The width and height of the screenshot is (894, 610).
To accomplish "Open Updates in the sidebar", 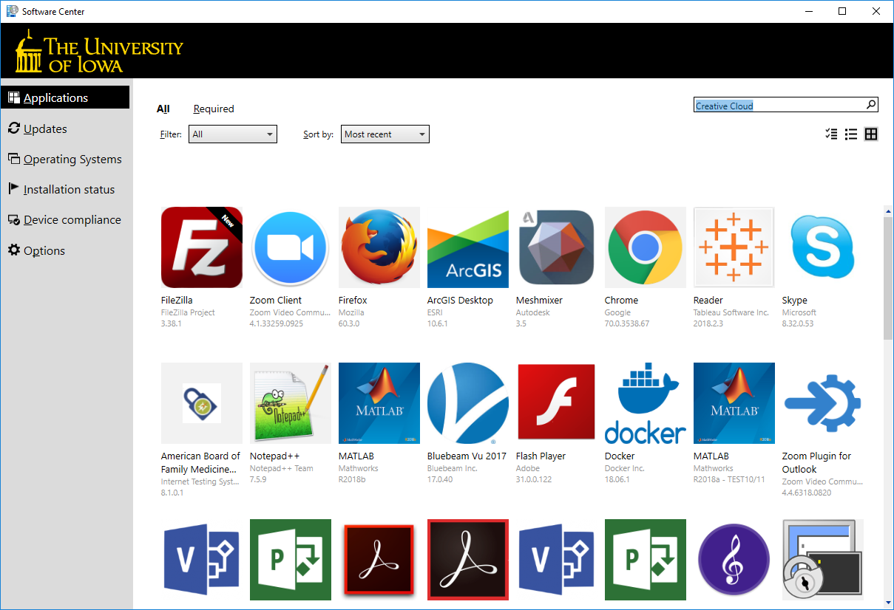I will coord(44,128).
